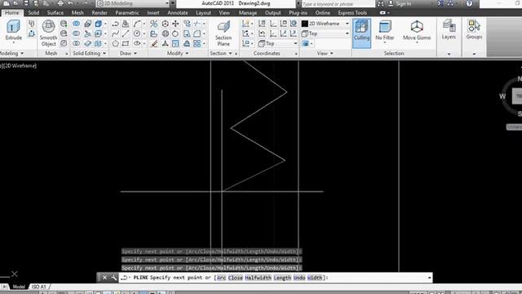Open the 3D Modeling workspace dropdown
The width and height of the screenshot is (522, 294).
[133, 3]
